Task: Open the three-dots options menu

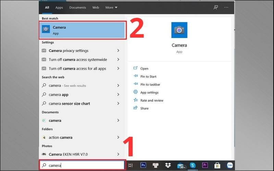Action: tap(226, 7)
